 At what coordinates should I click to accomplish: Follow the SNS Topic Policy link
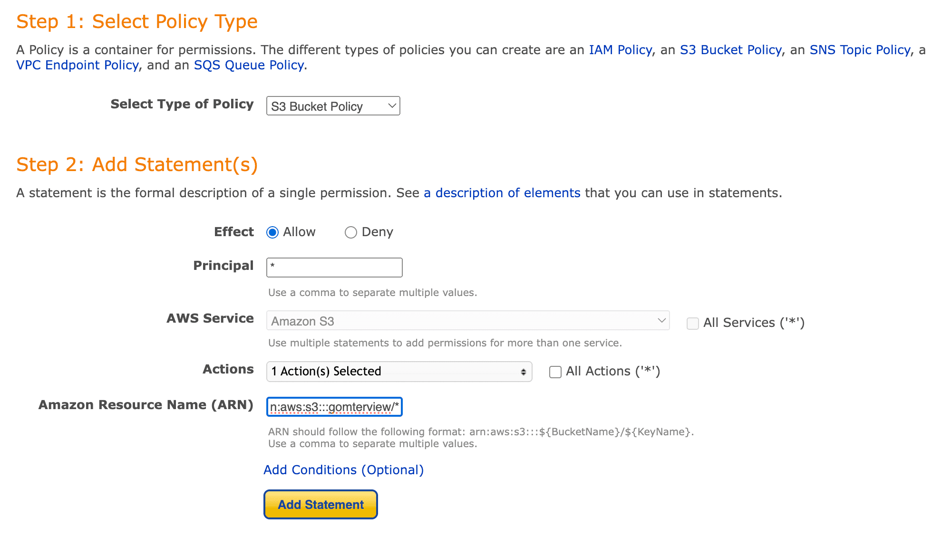coord(860,50)
